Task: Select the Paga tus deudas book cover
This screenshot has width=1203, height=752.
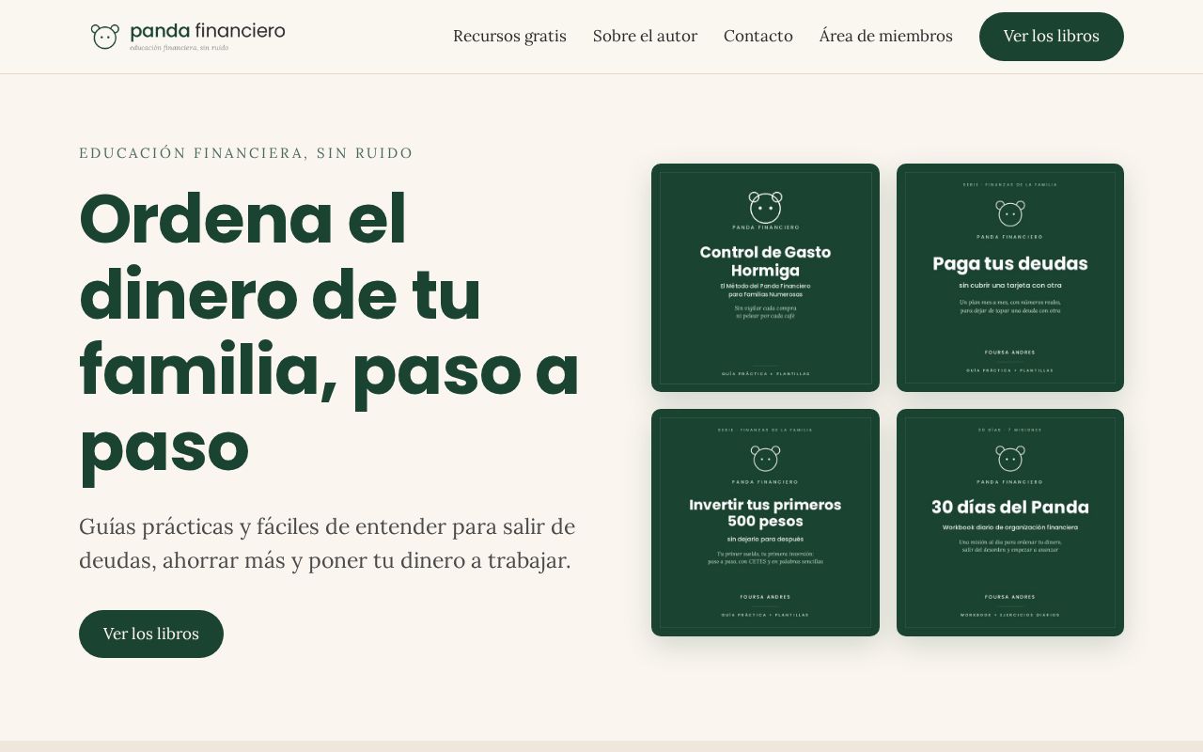Action: coord(1010,277)
